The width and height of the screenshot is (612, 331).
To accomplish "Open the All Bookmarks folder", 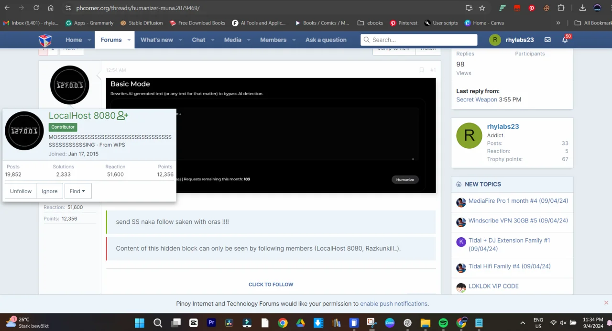I will point(593,23).
